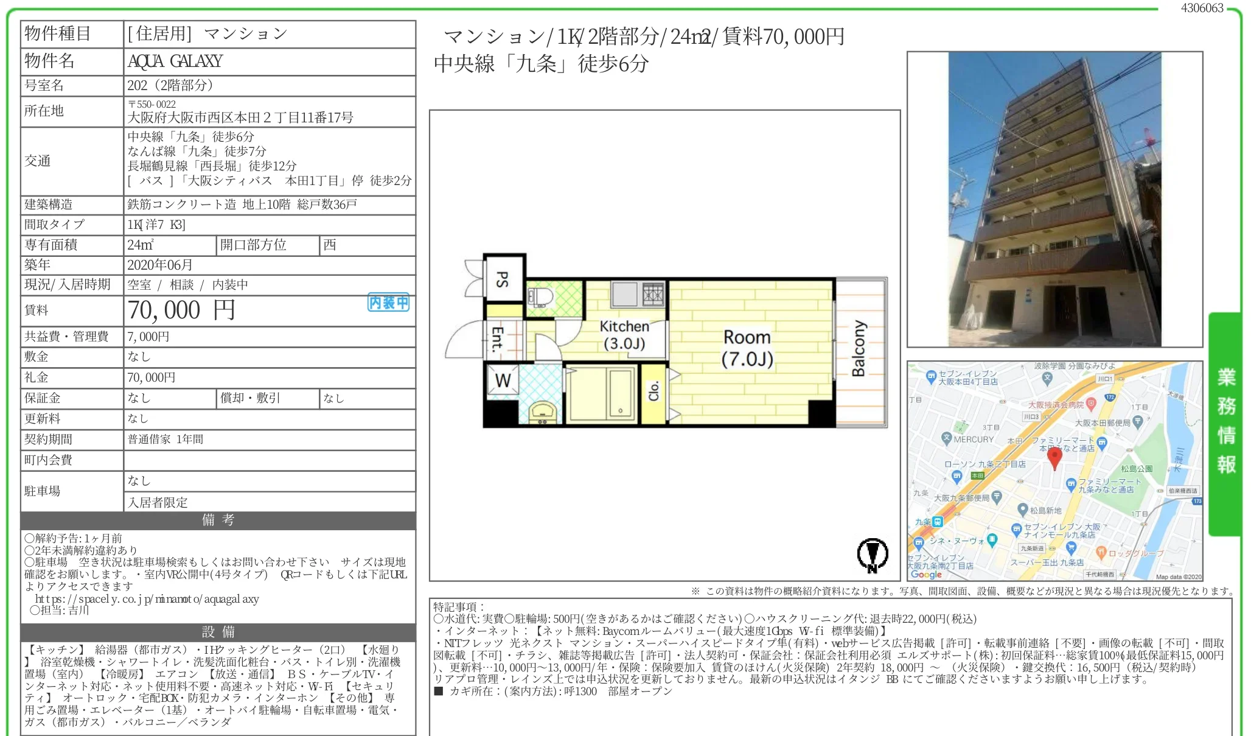Open the spacely.co.jp aquagalaxy URL
This screenshot has width=1251, height=736.
click(147, 598)
